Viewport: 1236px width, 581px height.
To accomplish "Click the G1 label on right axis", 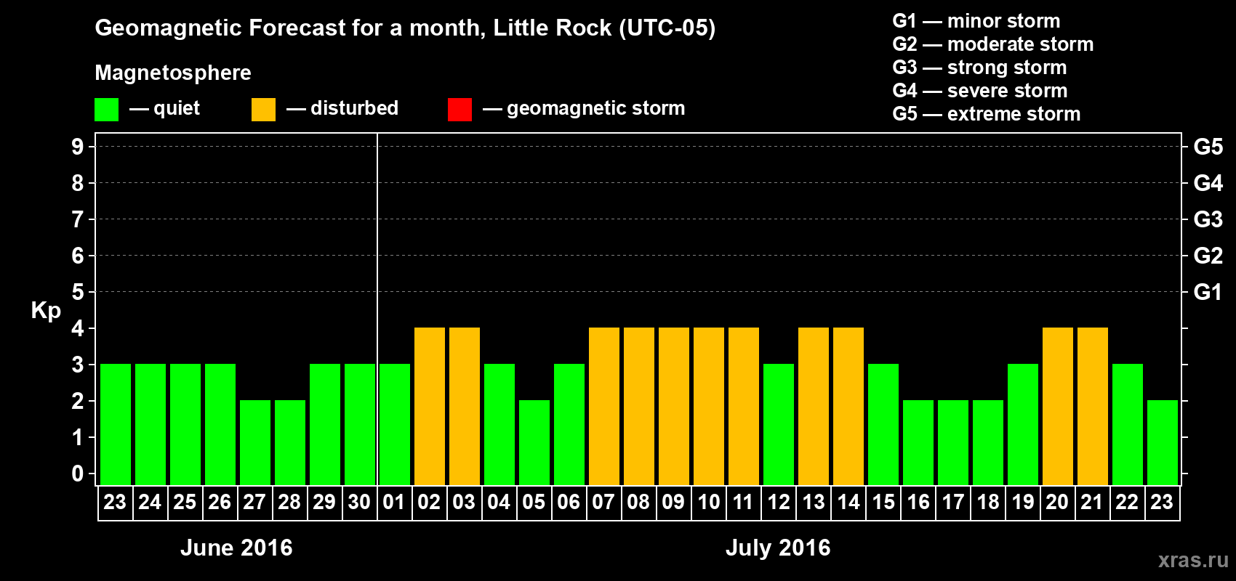I will point(1208,292).
